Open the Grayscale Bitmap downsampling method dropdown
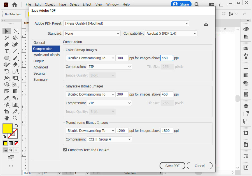Viewport: 252px width, 176px height. pos(91,94)
